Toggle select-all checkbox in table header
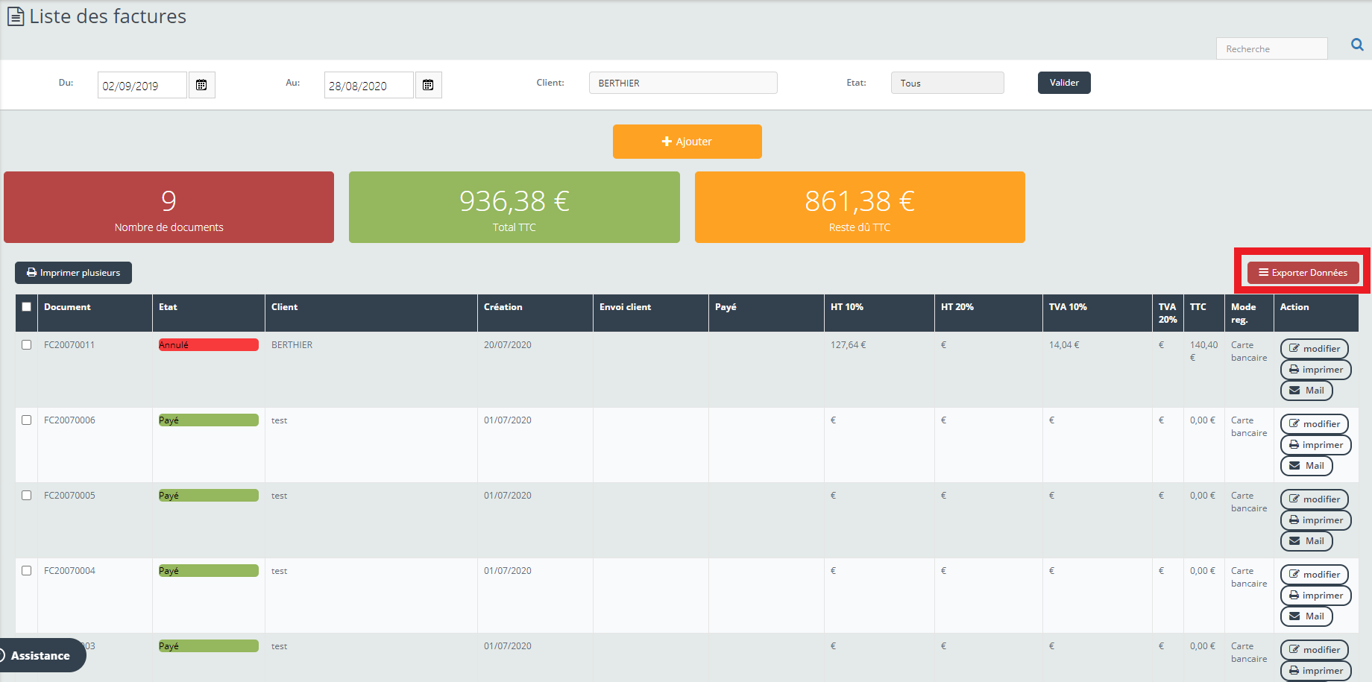The width and height of the screenshot is (1372, 682). coord(27,307)
